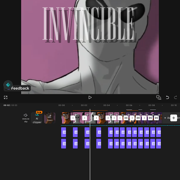Tap the teal circular icon above Feedback
Viewport: 180px width, 180px height.
[x=8, y=85]
